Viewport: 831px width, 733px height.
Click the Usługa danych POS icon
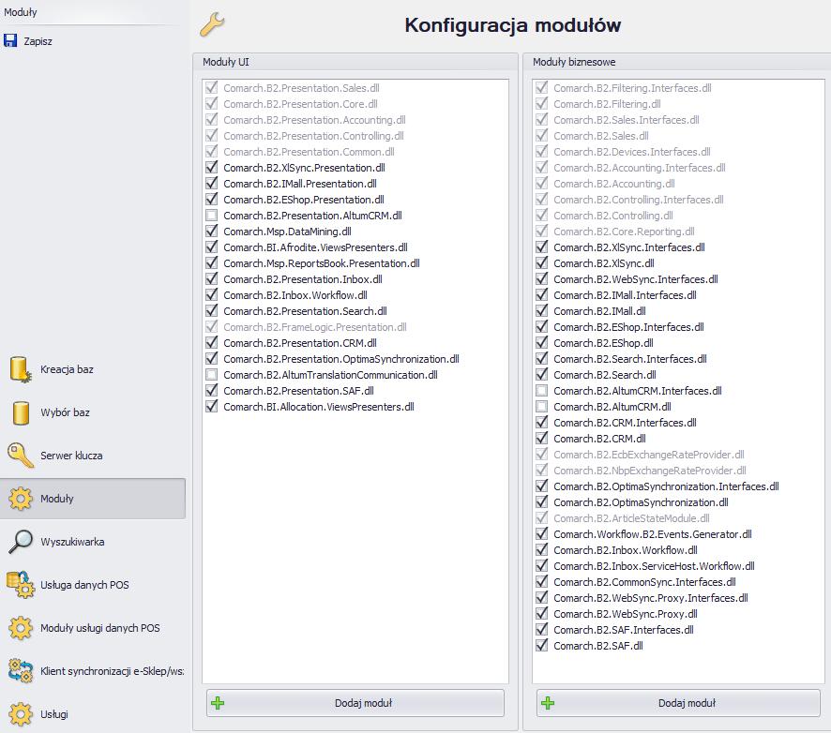click(x=21, y=585)
